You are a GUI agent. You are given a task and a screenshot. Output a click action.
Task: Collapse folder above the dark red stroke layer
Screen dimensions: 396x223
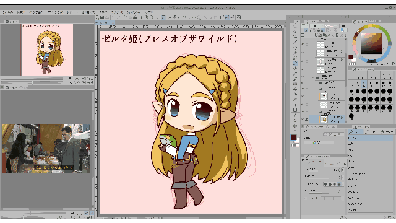pyautogui.click(x=316, y=89)
